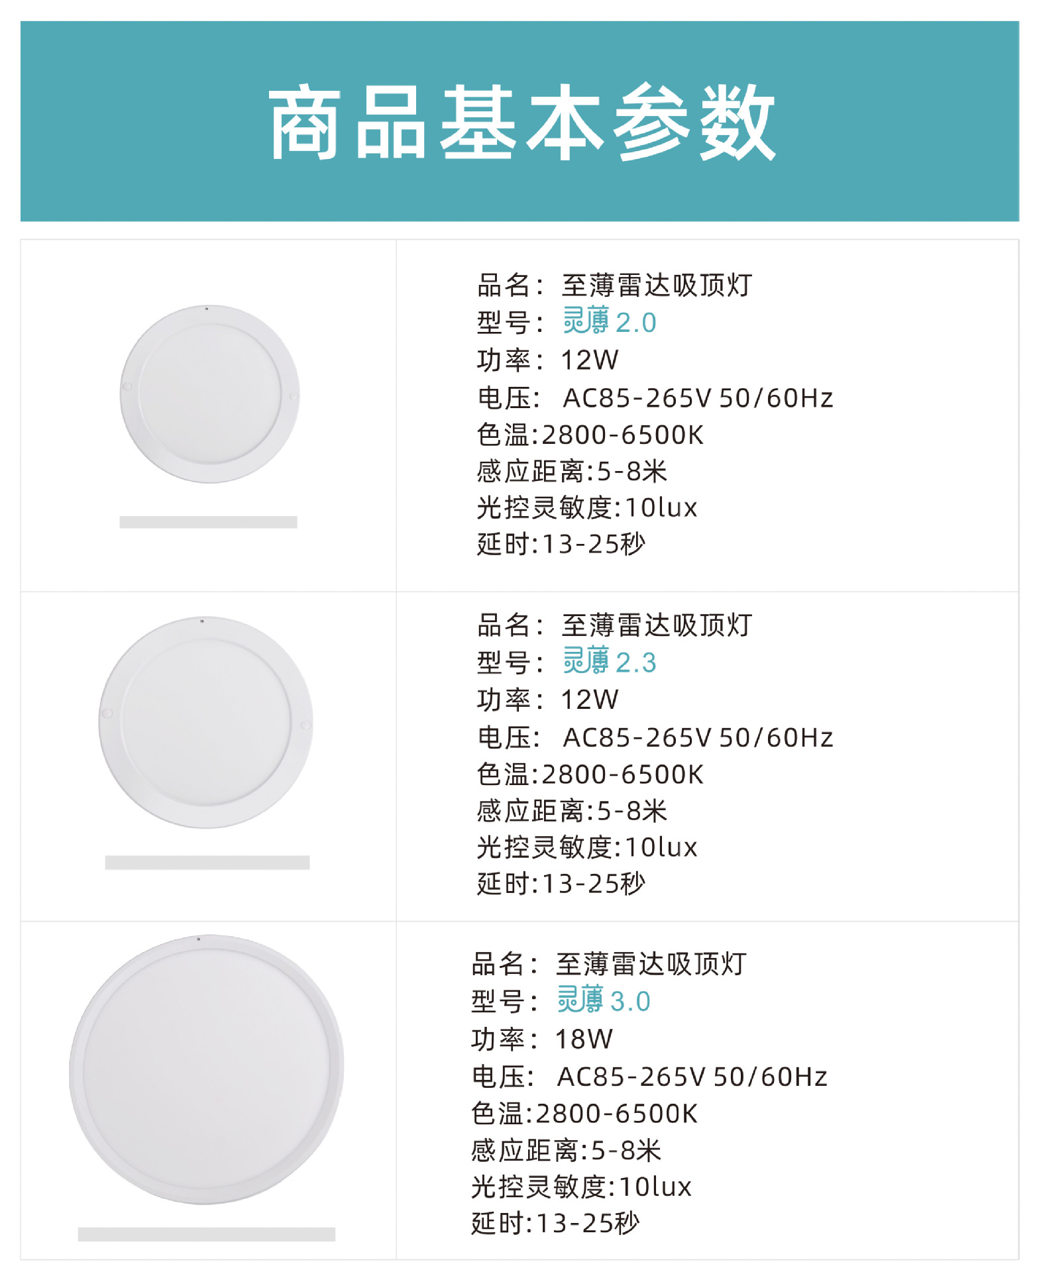This screenshot has width=1039, height=1272.
Task: Select the 灵薄 2.0 ceiling lamp image
Action: (209, 394)
